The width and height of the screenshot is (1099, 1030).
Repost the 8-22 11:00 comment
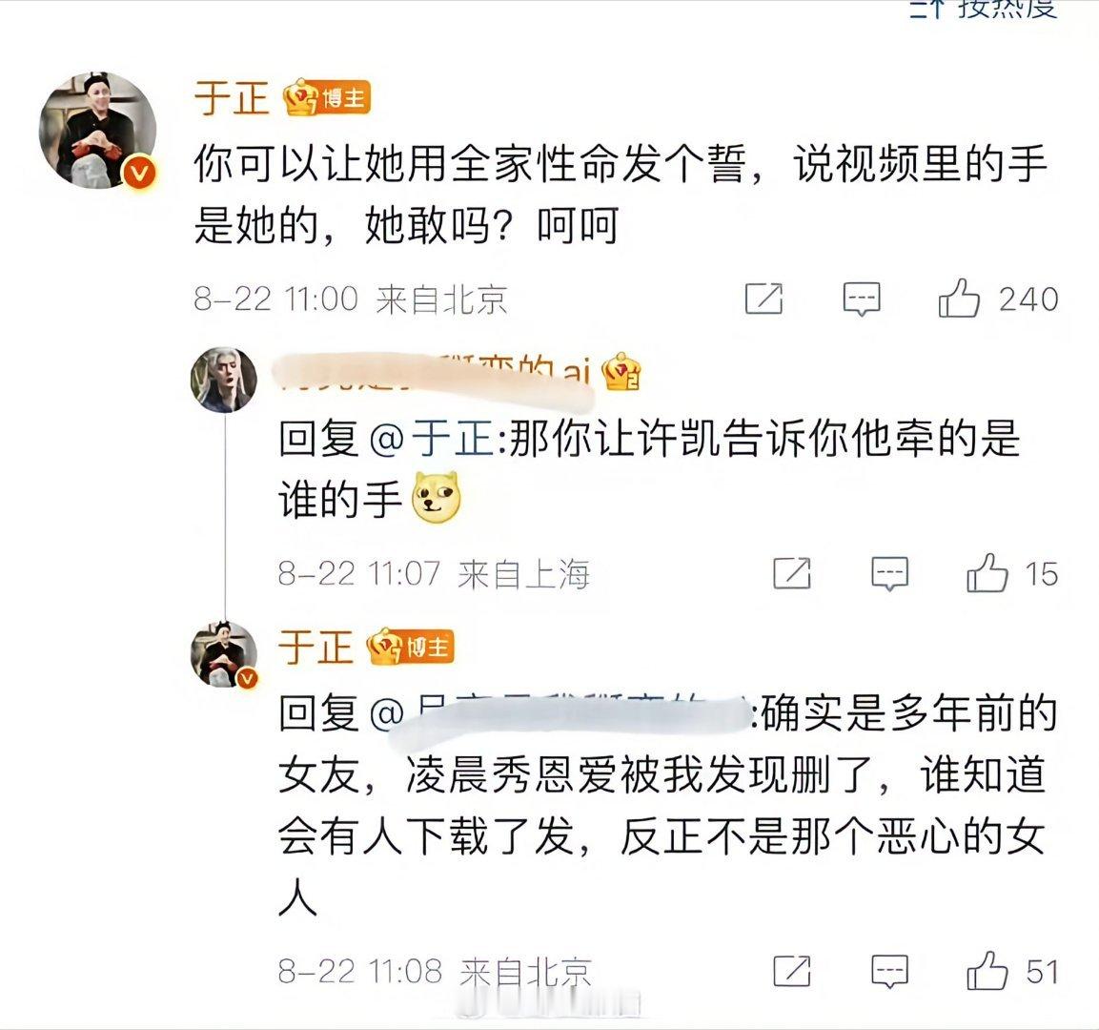(763, 299)
